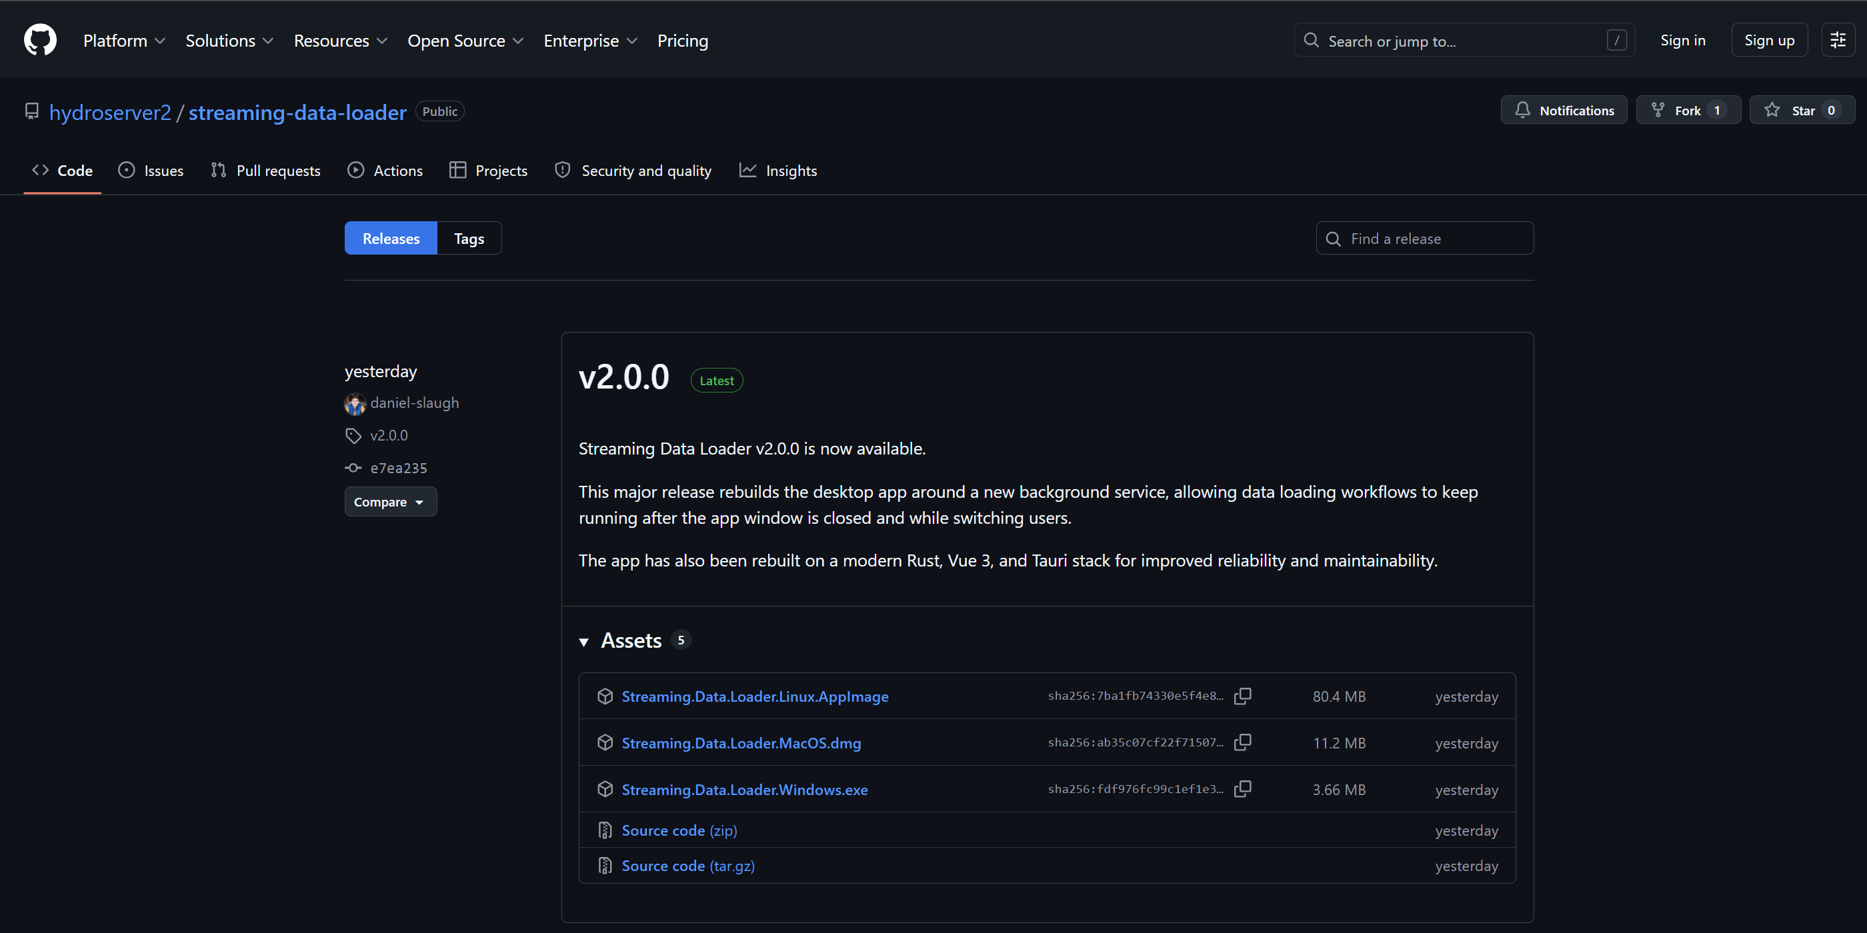Open the v2.0.0 release title
Viewport: 1867px width, 933px height.
(x=624, y=377)
